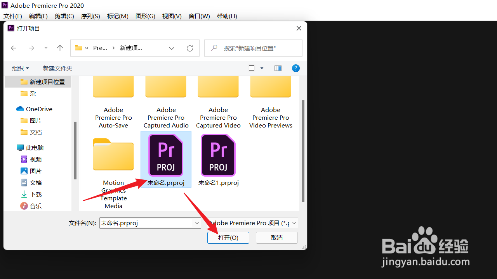Open the Adobe Premiere Pro 项目 file type dropdown
Image resolution: width=497 pixels, height=279 pixels.
[x=252, y=223]
